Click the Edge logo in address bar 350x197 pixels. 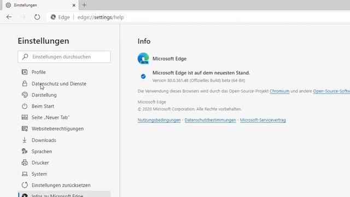click(53, 17)
